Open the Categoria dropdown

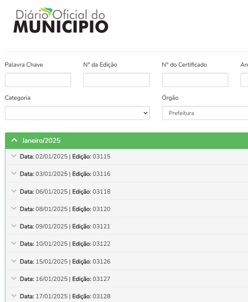pyautogui.click(x=77, y=113)
